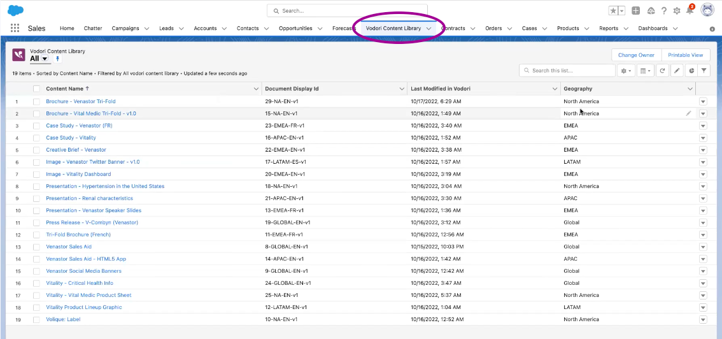Open the All list view picker
This screenshot has width=722, height=339.
coord(45,59)
